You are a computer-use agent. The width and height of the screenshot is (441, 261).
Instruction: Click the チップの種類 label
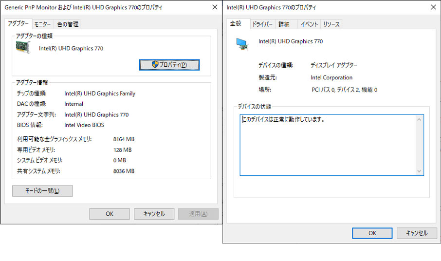(32, 93)
